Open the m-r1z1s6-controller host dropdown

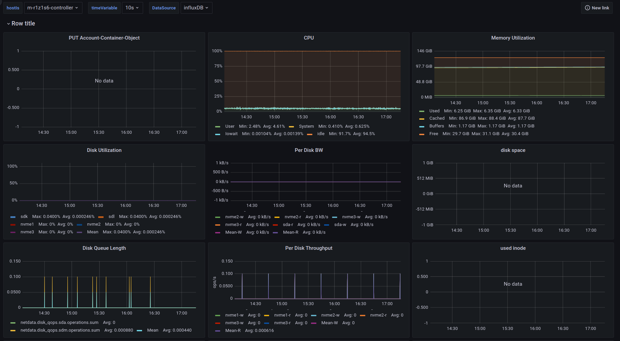(53, 8)
